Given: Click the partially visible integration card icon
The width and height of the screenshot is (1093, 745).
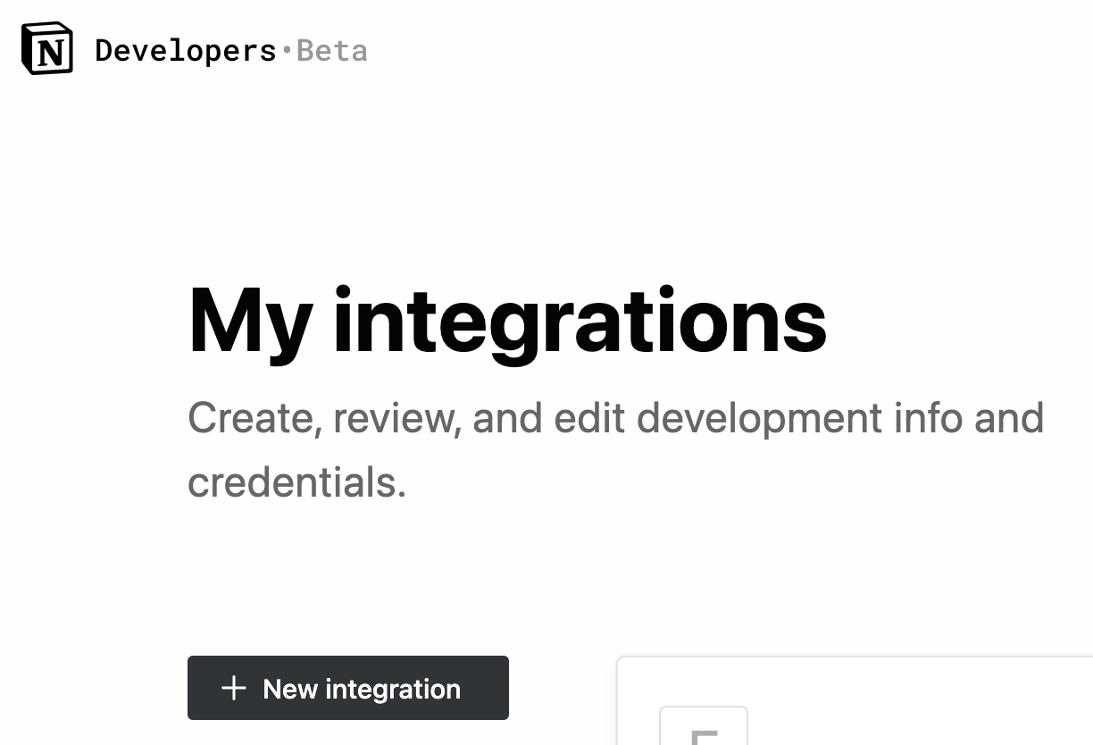Looking at the screenshot, I should [704, 727].
